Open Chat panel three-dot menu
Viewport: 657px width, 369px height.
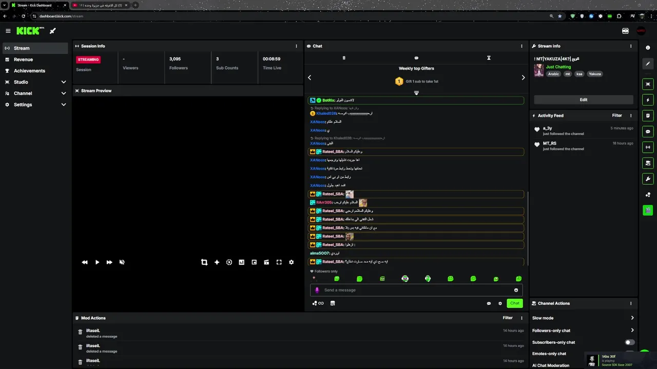pos(522,46)
